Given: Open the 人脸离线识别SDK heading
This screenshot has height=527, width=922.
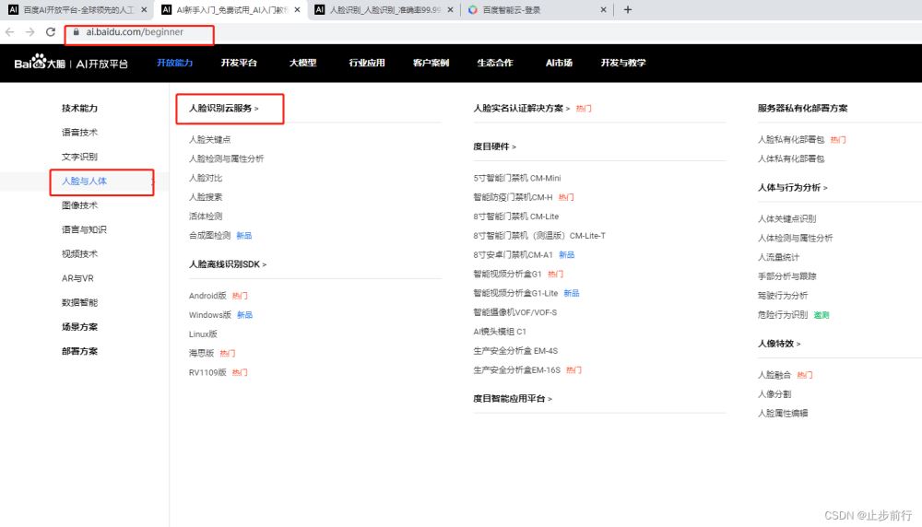Looking at the screenshot, I should pyautogui.click(x=228, y=264).
